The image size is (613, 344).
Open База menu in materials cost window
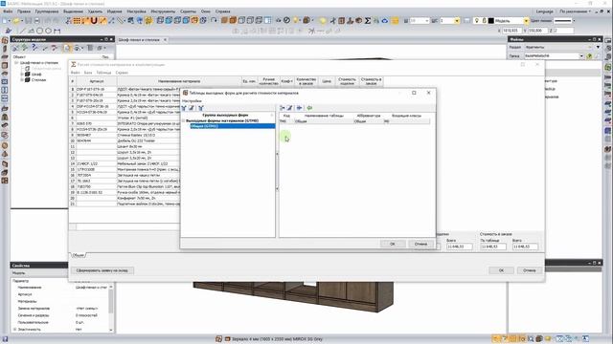pos(88,73)
